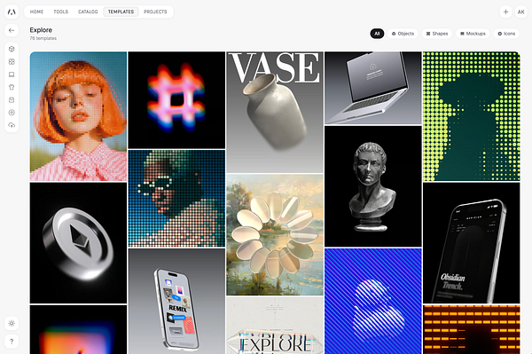Click the cloud upload sidebar icon
Viewport: 532px width, 354px height.
pos(12,125)
